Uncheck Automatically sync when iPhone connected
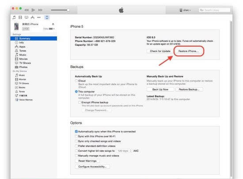Screen dimensions: 243x179 (76, 131)
